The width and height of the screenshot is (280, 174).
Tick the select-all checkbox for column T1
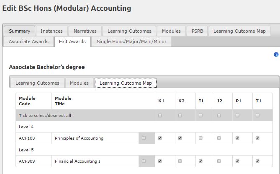click(x=257, y=116)
